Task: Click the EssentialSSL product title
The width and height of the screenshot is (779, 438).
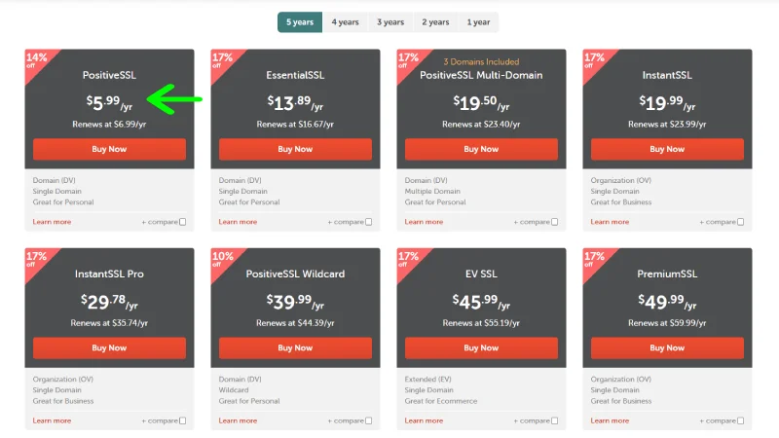Action: (295, 75)
